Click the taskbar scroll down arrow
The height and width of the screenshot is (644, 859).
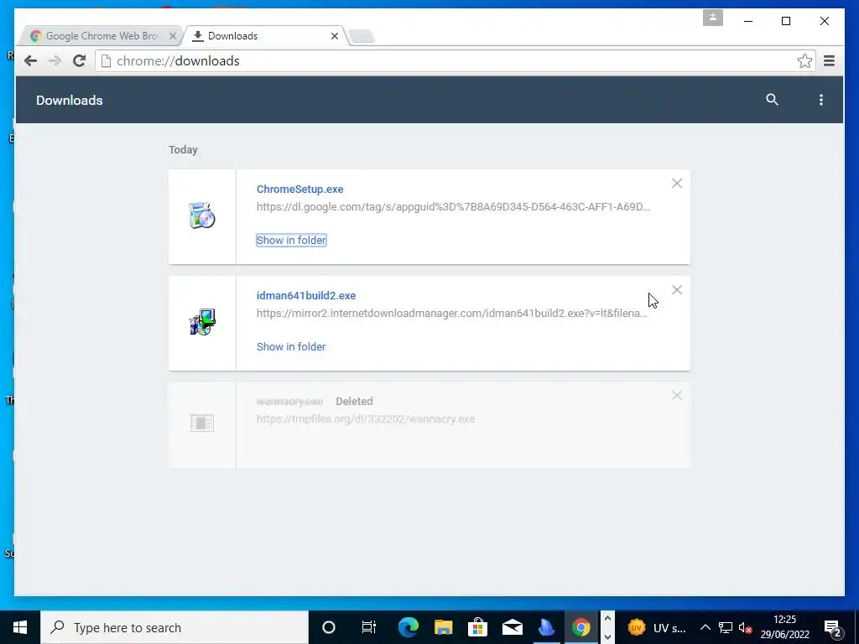[x=607, y=636]
